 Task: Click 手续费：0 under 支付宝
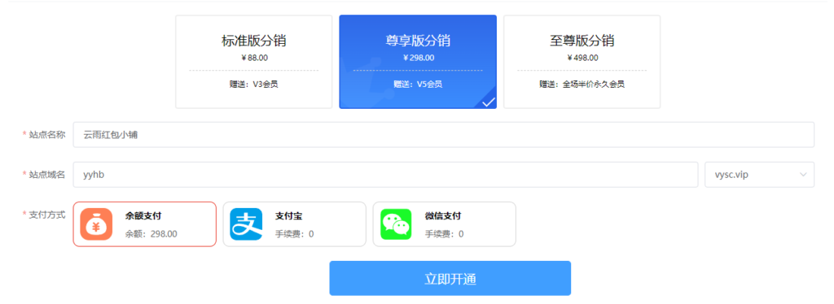click(x=294, y=233)
